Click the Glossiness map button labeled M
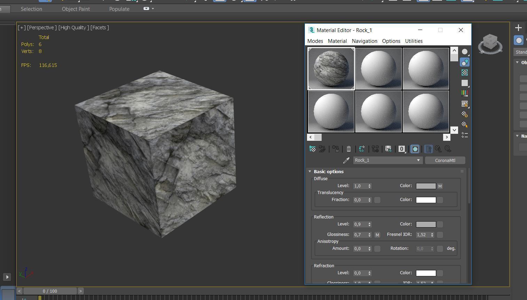The width and height of the screenshot is (527, 300). click(x=377, y=235)
